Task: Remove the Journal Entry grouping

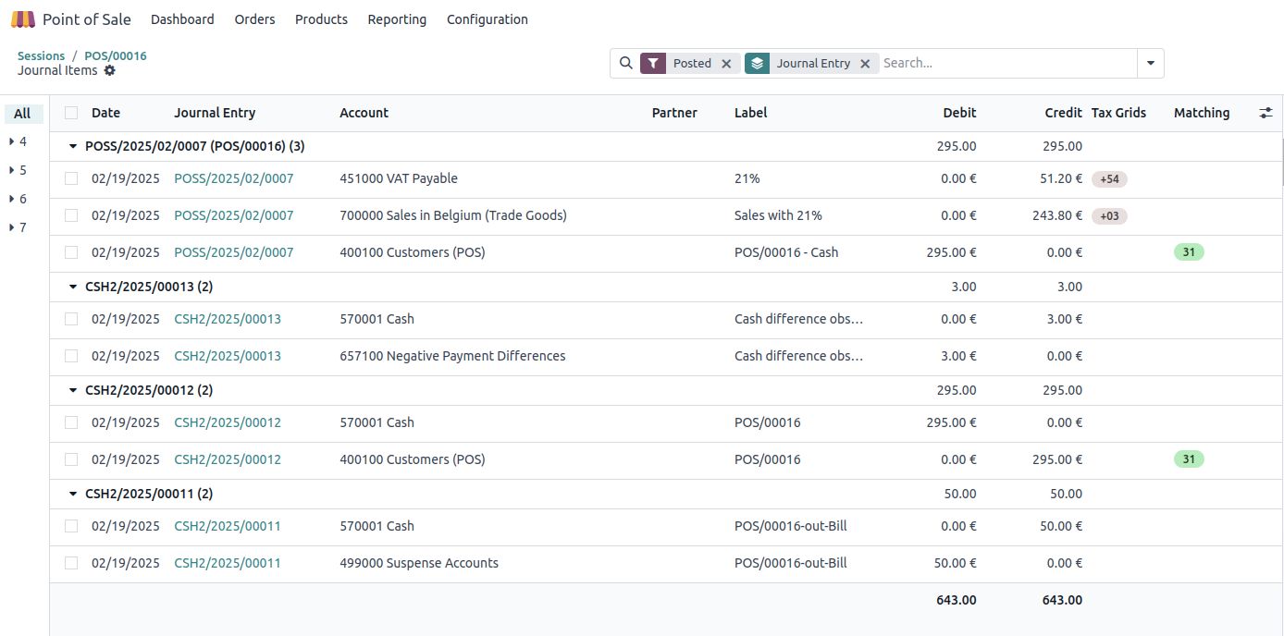Action: pyautogui.click(x=865, y=64)
